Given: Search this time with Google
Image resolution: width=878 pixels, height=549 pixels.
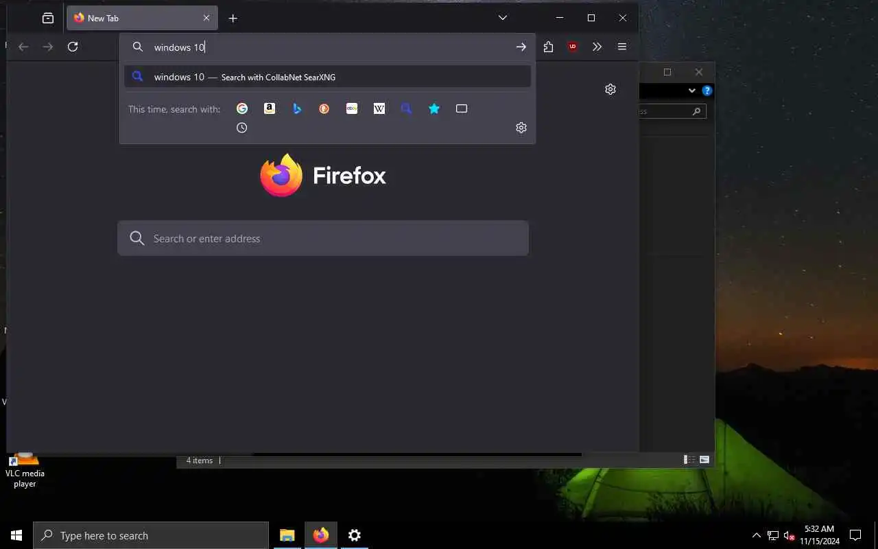Looking at the screenshot, I should (x=242, y=108).
